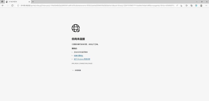The image size is (209, 101).
Task: Add this page to favorites star icon
Action: pos(181,6)
